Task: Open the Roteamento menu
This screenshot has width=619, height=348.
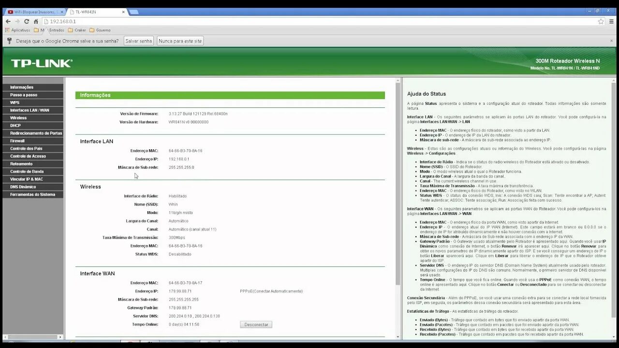Action: click(x=33, y=164)
